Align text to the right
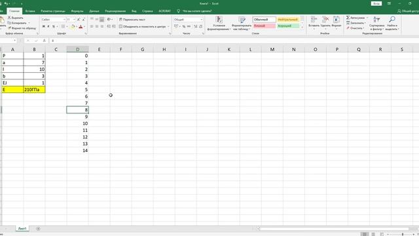 pos(102,26)
